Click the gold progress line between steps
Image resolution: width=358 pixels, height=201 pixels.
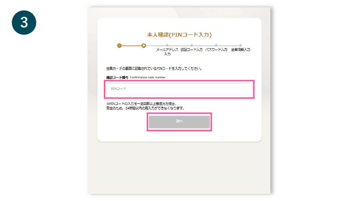[131, 46]
